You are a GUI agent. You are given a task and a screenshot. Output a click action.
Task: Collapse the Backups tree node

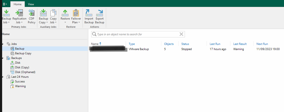pos(3,58)
